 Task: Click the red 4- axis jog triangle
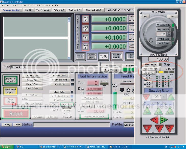(146, 127)
